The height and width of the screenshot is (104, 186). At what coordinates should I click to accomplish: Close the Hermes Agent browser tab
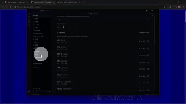[x=54, y=2]
